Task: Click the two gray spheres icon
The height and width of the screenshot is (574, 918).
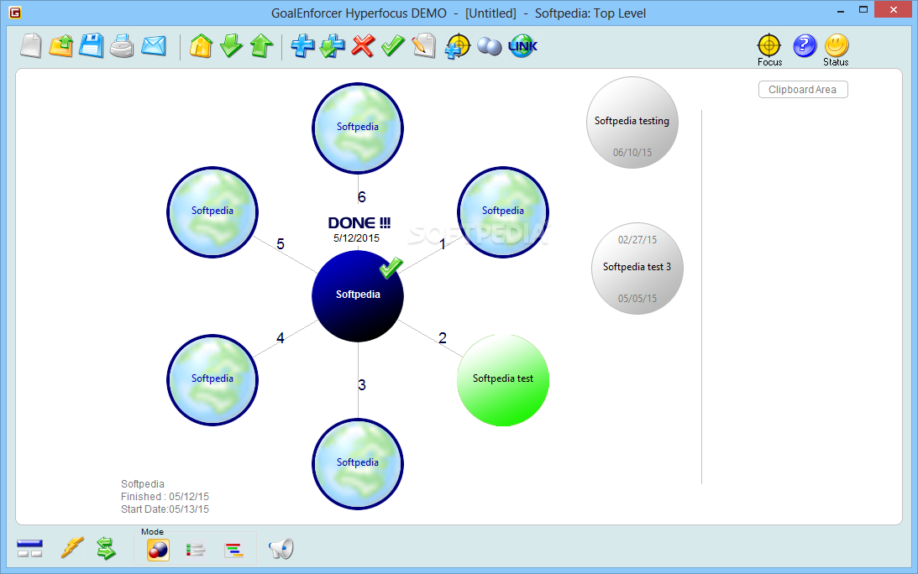Action: click(x=490, y=46)
